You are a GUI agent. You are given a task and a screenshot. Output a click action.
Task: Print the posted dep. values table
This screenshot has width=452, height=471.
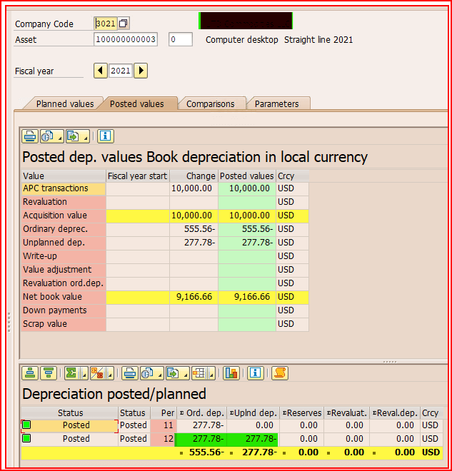30,136
